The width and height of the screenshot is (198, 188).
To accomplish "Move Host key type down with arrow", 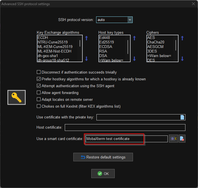I will tap(134, 59).
